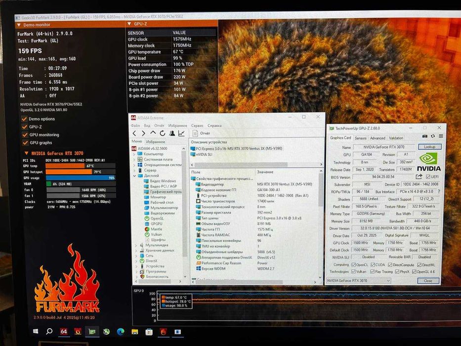The width and height of the screenshot is (461, 346).
Task: Take a GPU-Z screenshot with camera icon
Action: pos(425,136)
